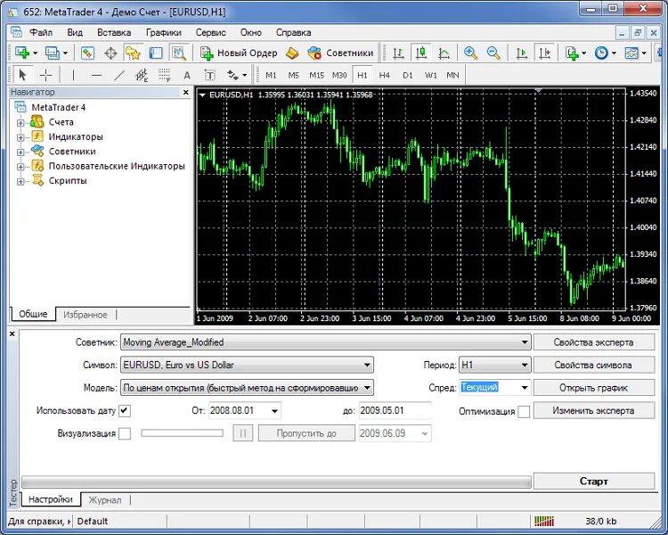Viewport: 668px width, 535px height.
Task: Enable the Визуализация checkbox
Action: pos(125,434)
